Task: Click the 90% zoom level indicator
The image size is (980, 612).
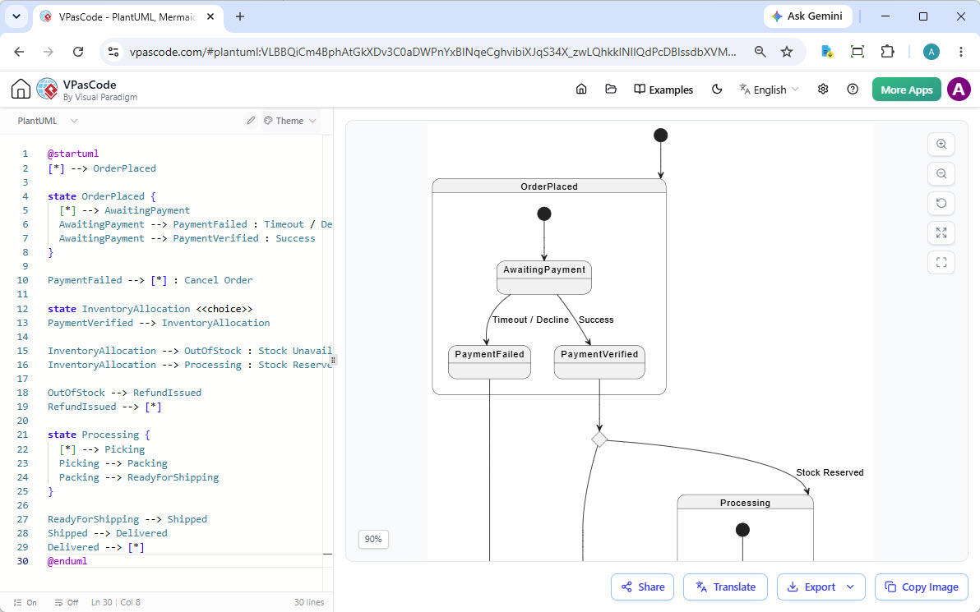Action: (373, 539)
